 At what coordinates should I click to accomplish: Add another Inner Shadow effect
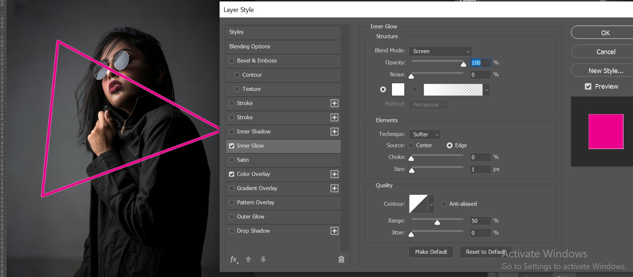point(334,132)
